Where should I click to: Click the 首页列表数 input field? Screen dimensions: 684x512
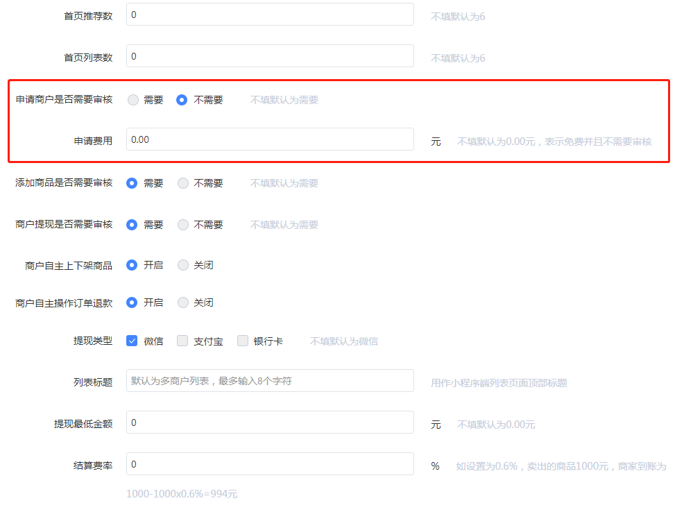coord(270,56)
